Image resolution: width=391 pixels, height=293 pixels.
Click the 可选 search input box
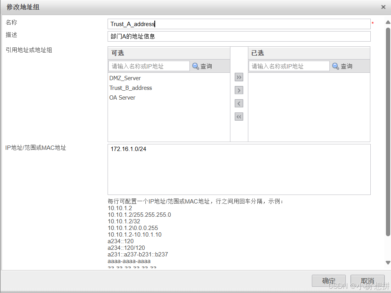(149, 66)
